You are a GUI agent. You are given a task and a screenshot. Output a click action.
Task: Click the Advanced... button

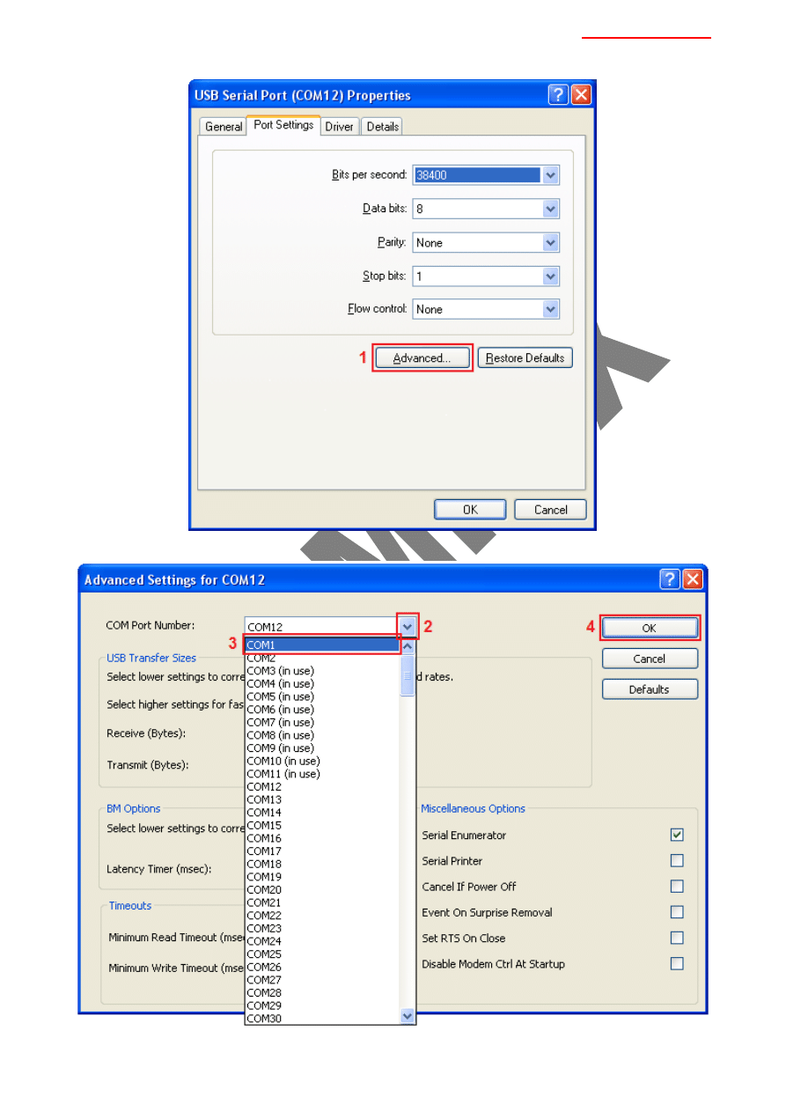click(x=422, y=358)
